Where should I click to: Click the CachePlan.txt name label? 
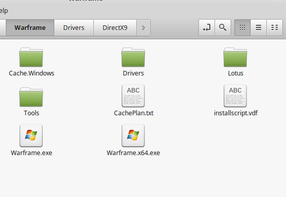coord(134,113)
